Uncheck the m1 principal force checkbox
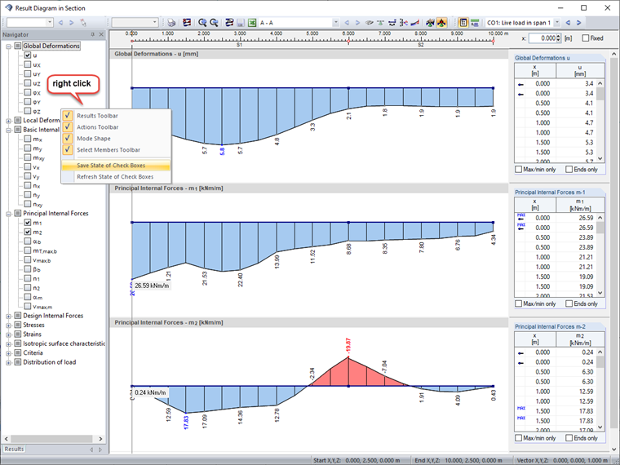 tap(27, 223)
